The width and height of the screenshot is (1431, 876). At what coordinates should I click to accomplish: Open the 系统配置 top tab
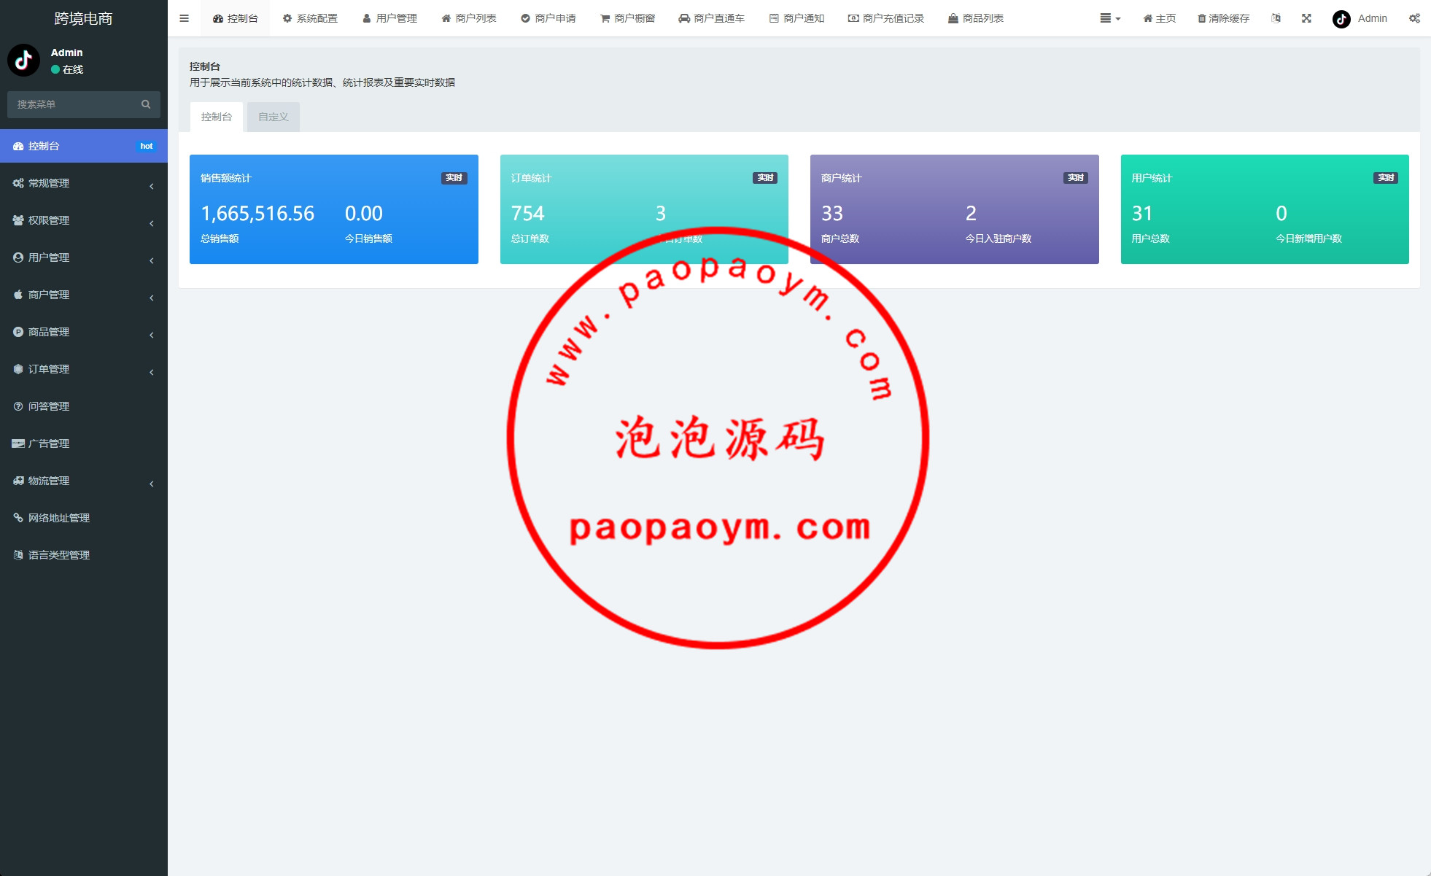click(x=310, y=18)
